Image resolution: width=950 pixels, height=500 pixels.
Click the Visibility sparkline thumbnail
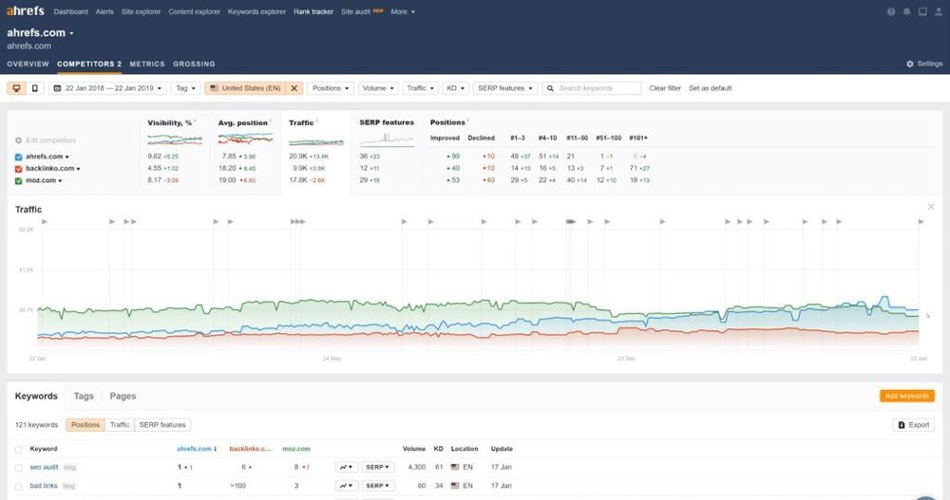pos(175,139)
